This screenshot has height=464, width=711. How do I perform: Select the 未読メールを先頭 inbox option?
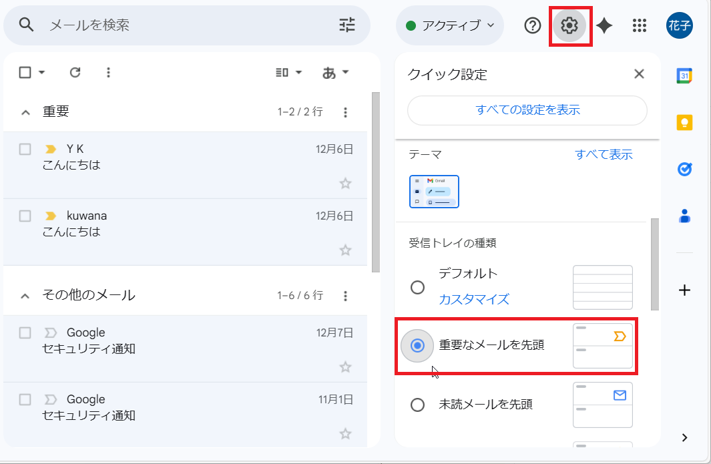[418, 405]
